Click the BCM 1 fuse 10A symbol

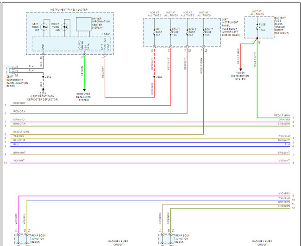click(171, 32)
